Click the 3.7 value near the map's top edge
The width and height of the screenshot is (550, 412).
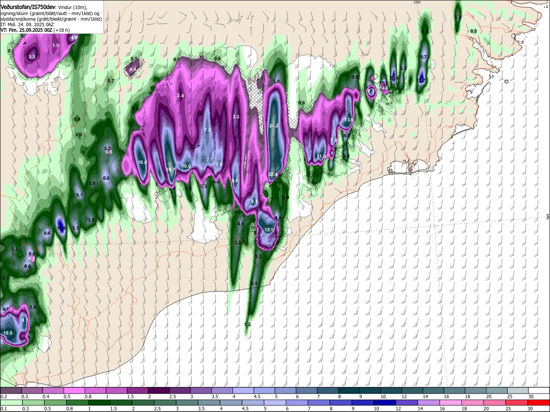[x=458, y=18]
